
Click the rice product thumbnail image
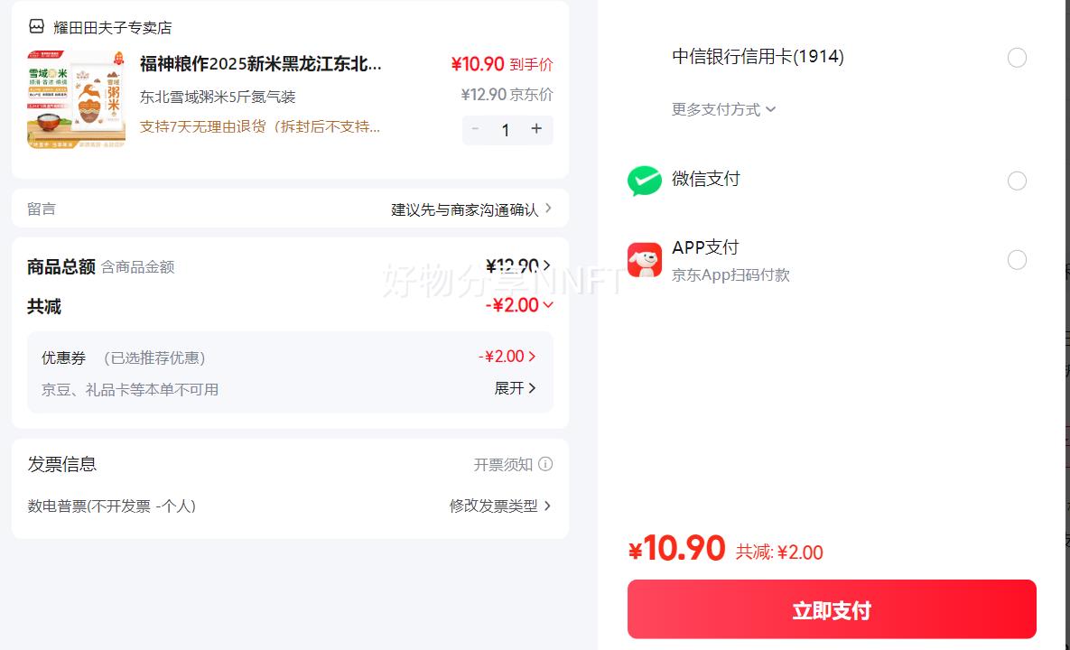coord(76,99)
